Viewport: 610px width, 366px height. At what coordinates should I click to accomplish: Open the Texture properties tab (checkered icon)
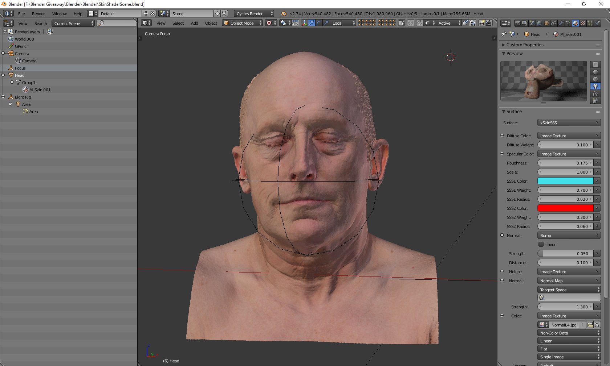(x=582, y=23)
